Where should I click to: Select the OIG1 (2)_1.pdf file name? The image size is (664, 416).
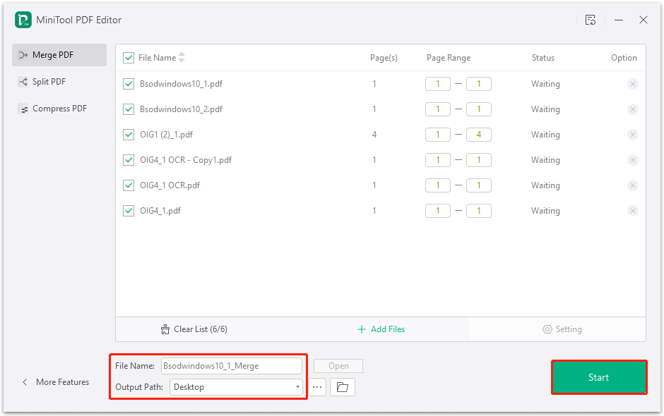point(167,135)
